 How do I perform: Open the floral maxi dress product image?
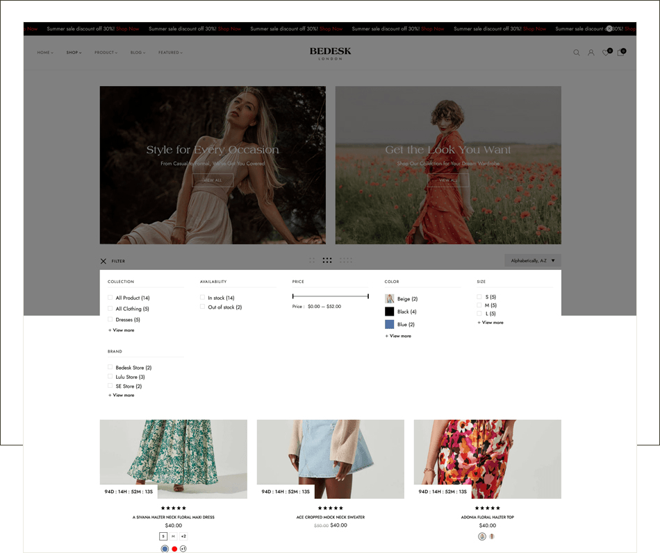174,459
